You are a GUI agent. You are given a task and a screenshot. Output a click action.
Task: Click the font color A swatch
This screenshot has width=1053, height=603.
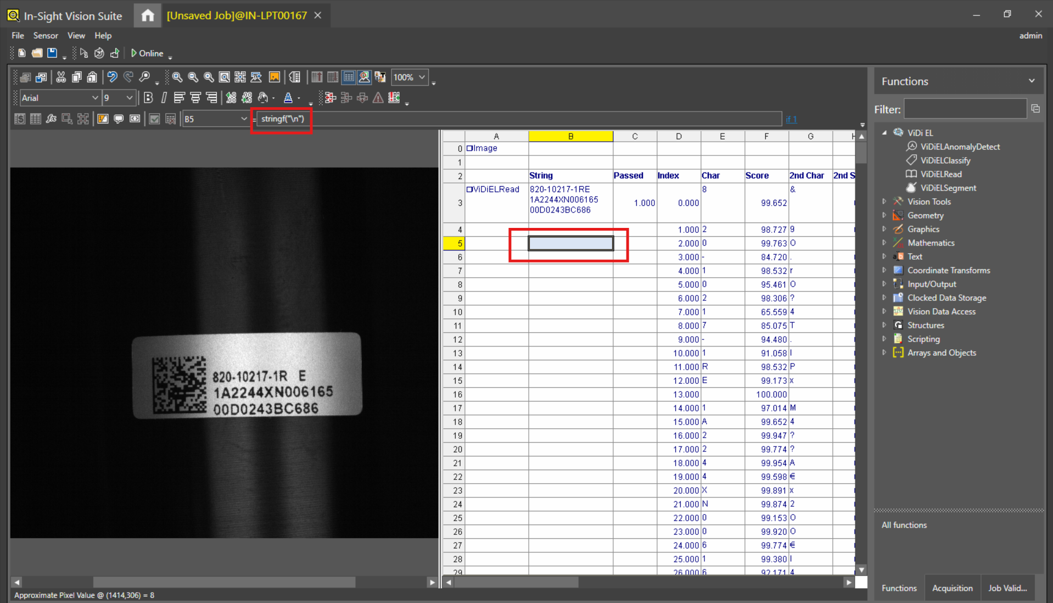coord(288,98)
